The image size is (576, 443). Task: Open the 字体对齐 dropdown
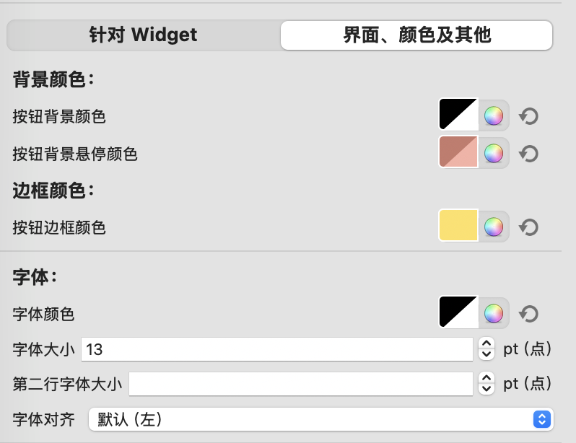click(x=320, y=419)
